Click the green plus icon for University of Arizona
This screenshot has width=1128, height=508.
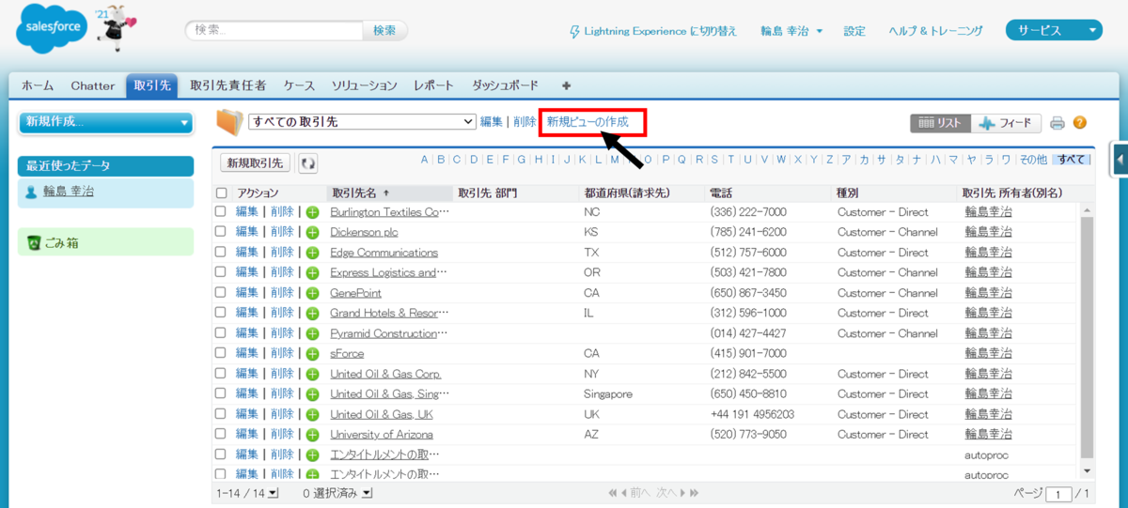pos(312,435)
